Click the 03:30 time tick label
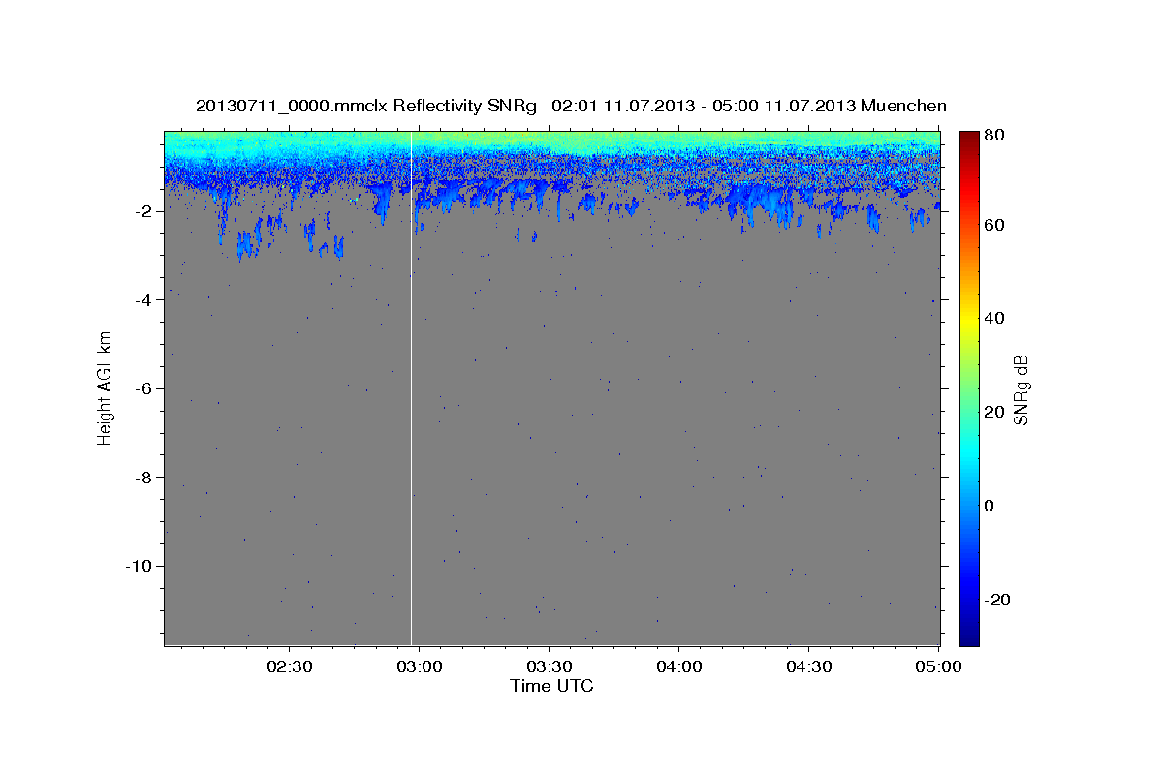This screenshot has height=775, width=1163. [549, 666]
